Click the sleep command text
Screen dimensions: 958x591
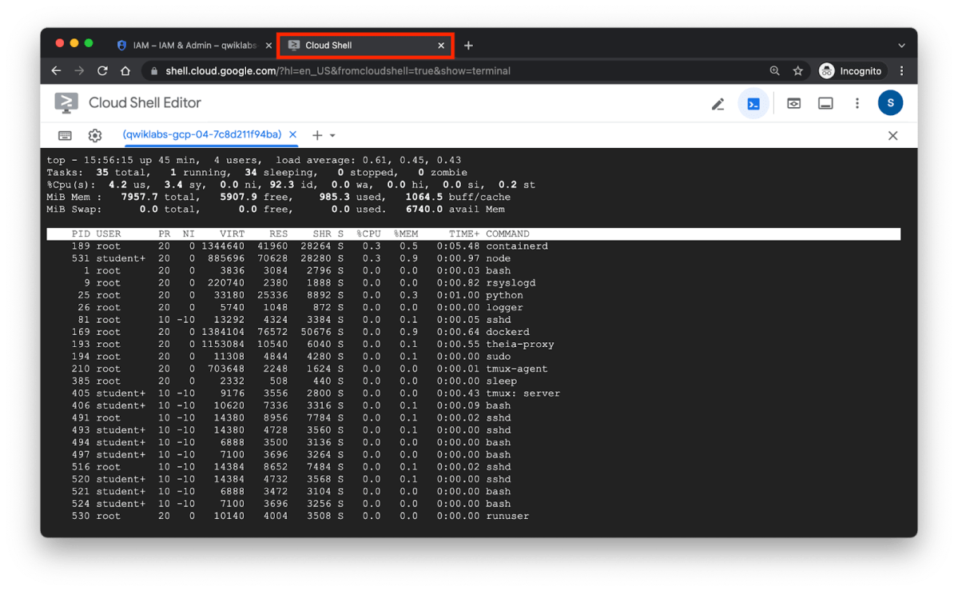click(501, 381)
